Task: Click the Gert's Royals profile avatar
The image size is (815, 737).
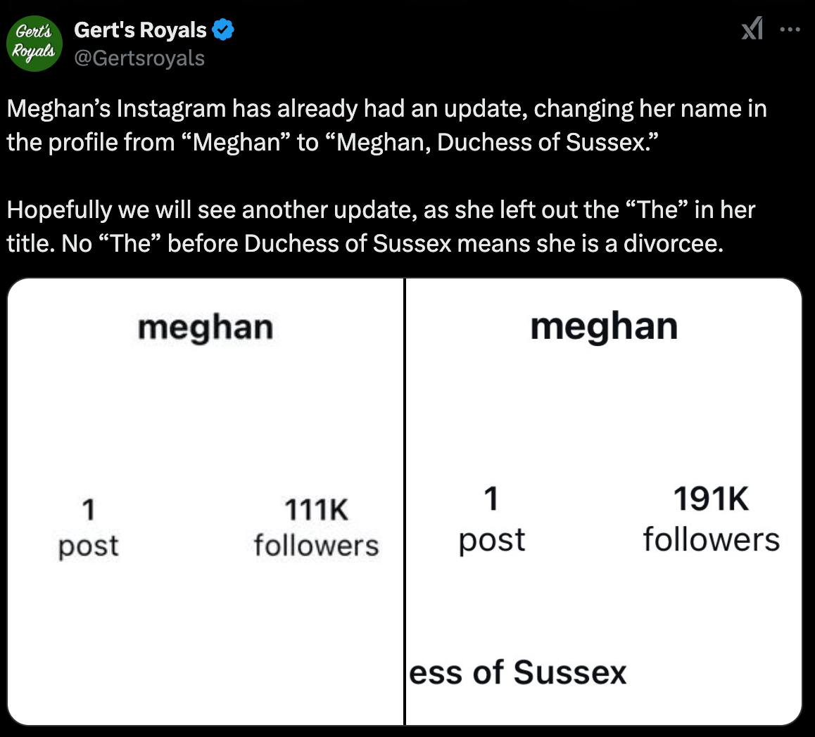Action: 34,42
